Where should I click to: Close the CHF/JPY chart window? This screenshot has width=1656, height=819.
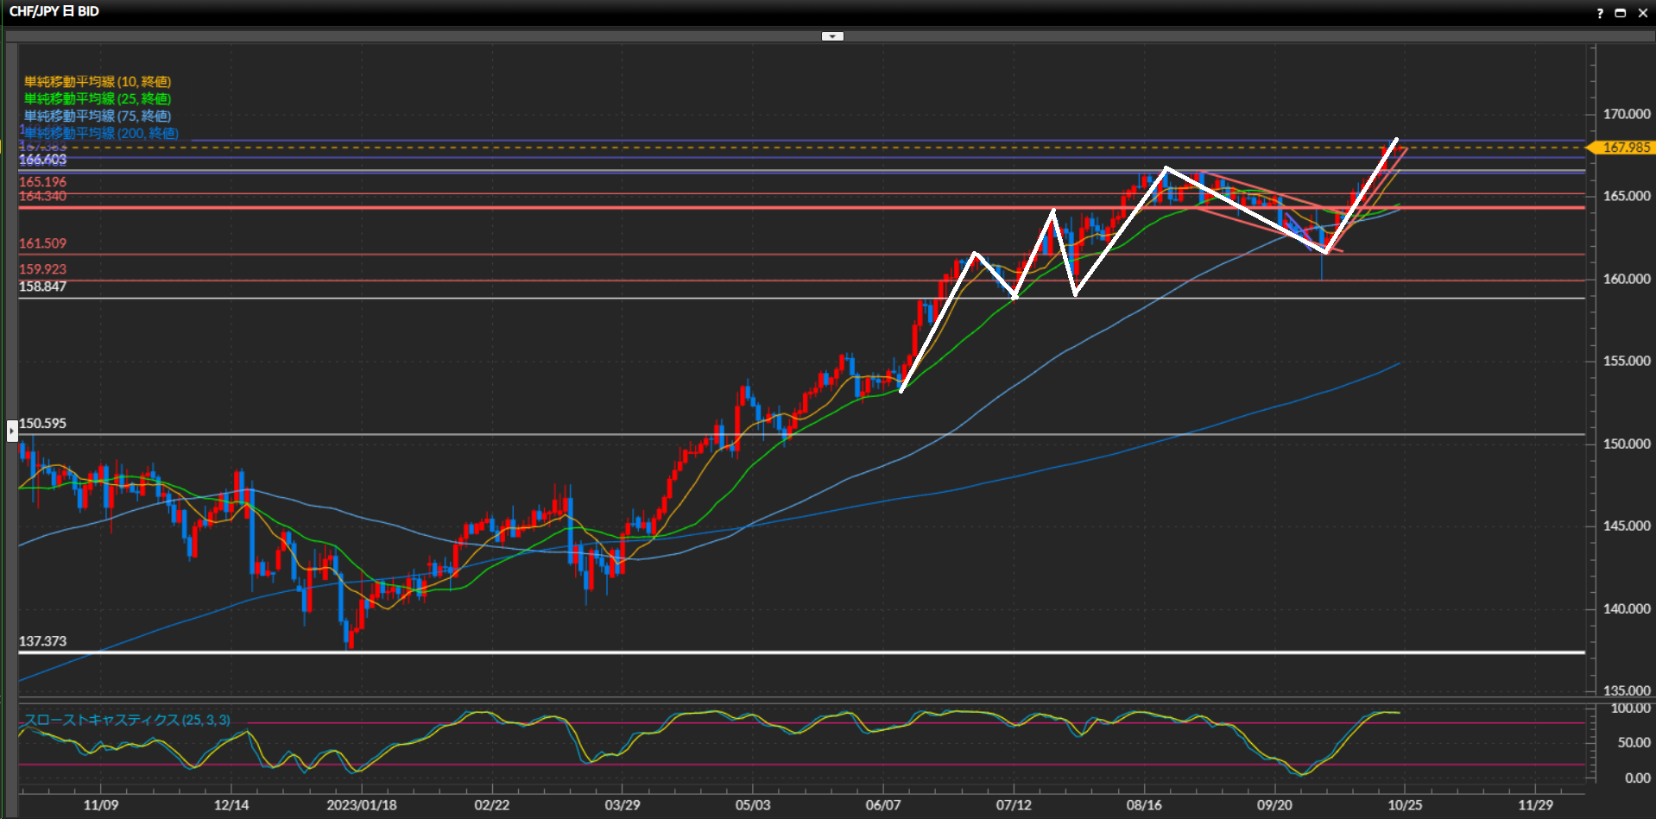(1642, 13)
